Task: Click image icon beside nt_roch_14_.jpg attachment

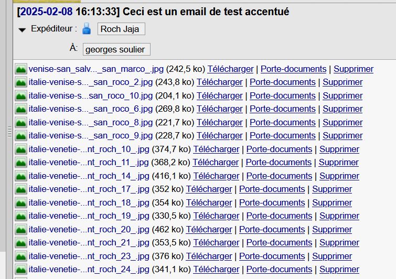Action: click(x=20, y=176)
